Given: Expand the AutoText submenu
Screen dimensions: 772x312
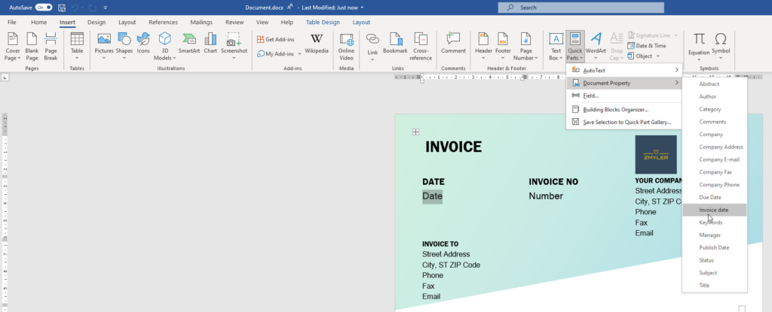Looking at the screenshot, I should pos(623,71).
